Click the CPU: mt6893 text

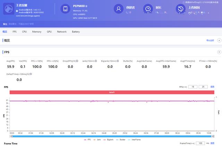79,14
